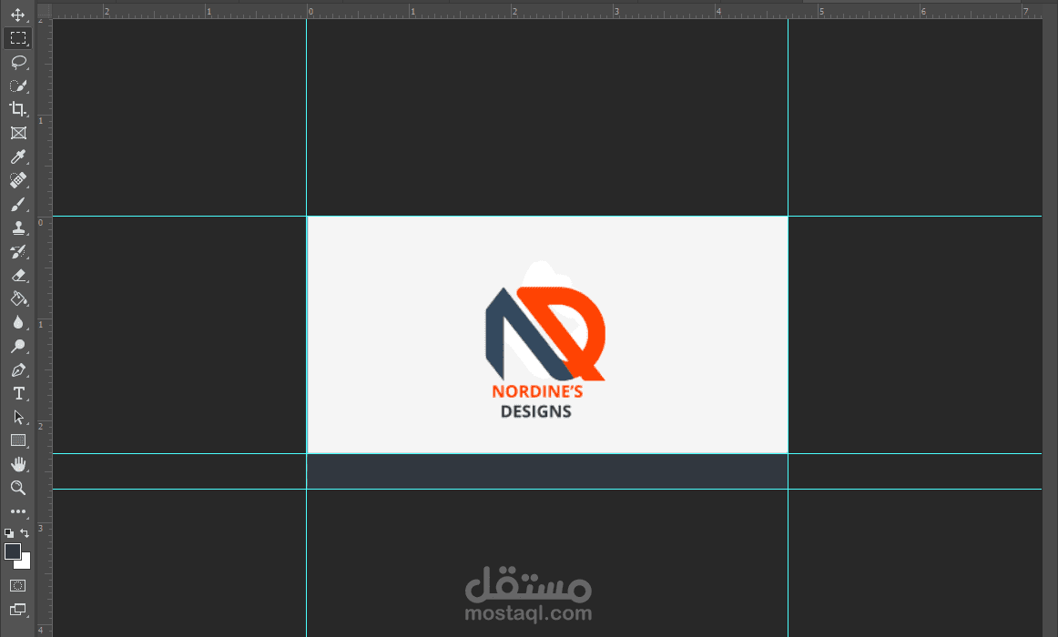Select the Move tool
This screenshot has height=637, width=1058.
(17, 15)
